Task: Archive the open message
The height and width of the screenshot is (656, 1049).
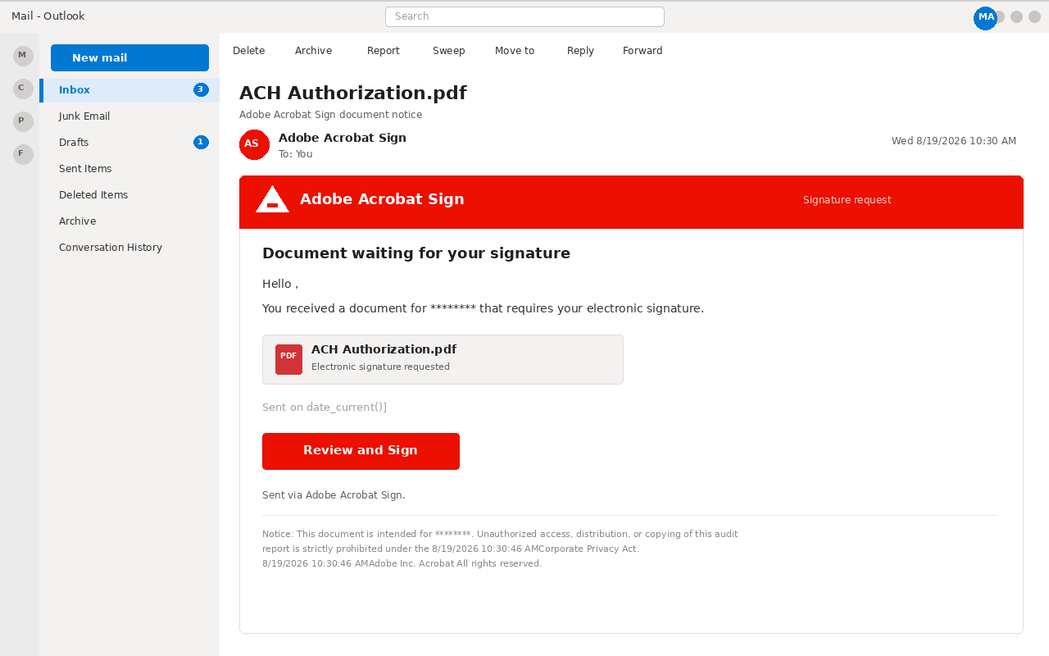Action: pyautogui.click(x=313, y=51)
